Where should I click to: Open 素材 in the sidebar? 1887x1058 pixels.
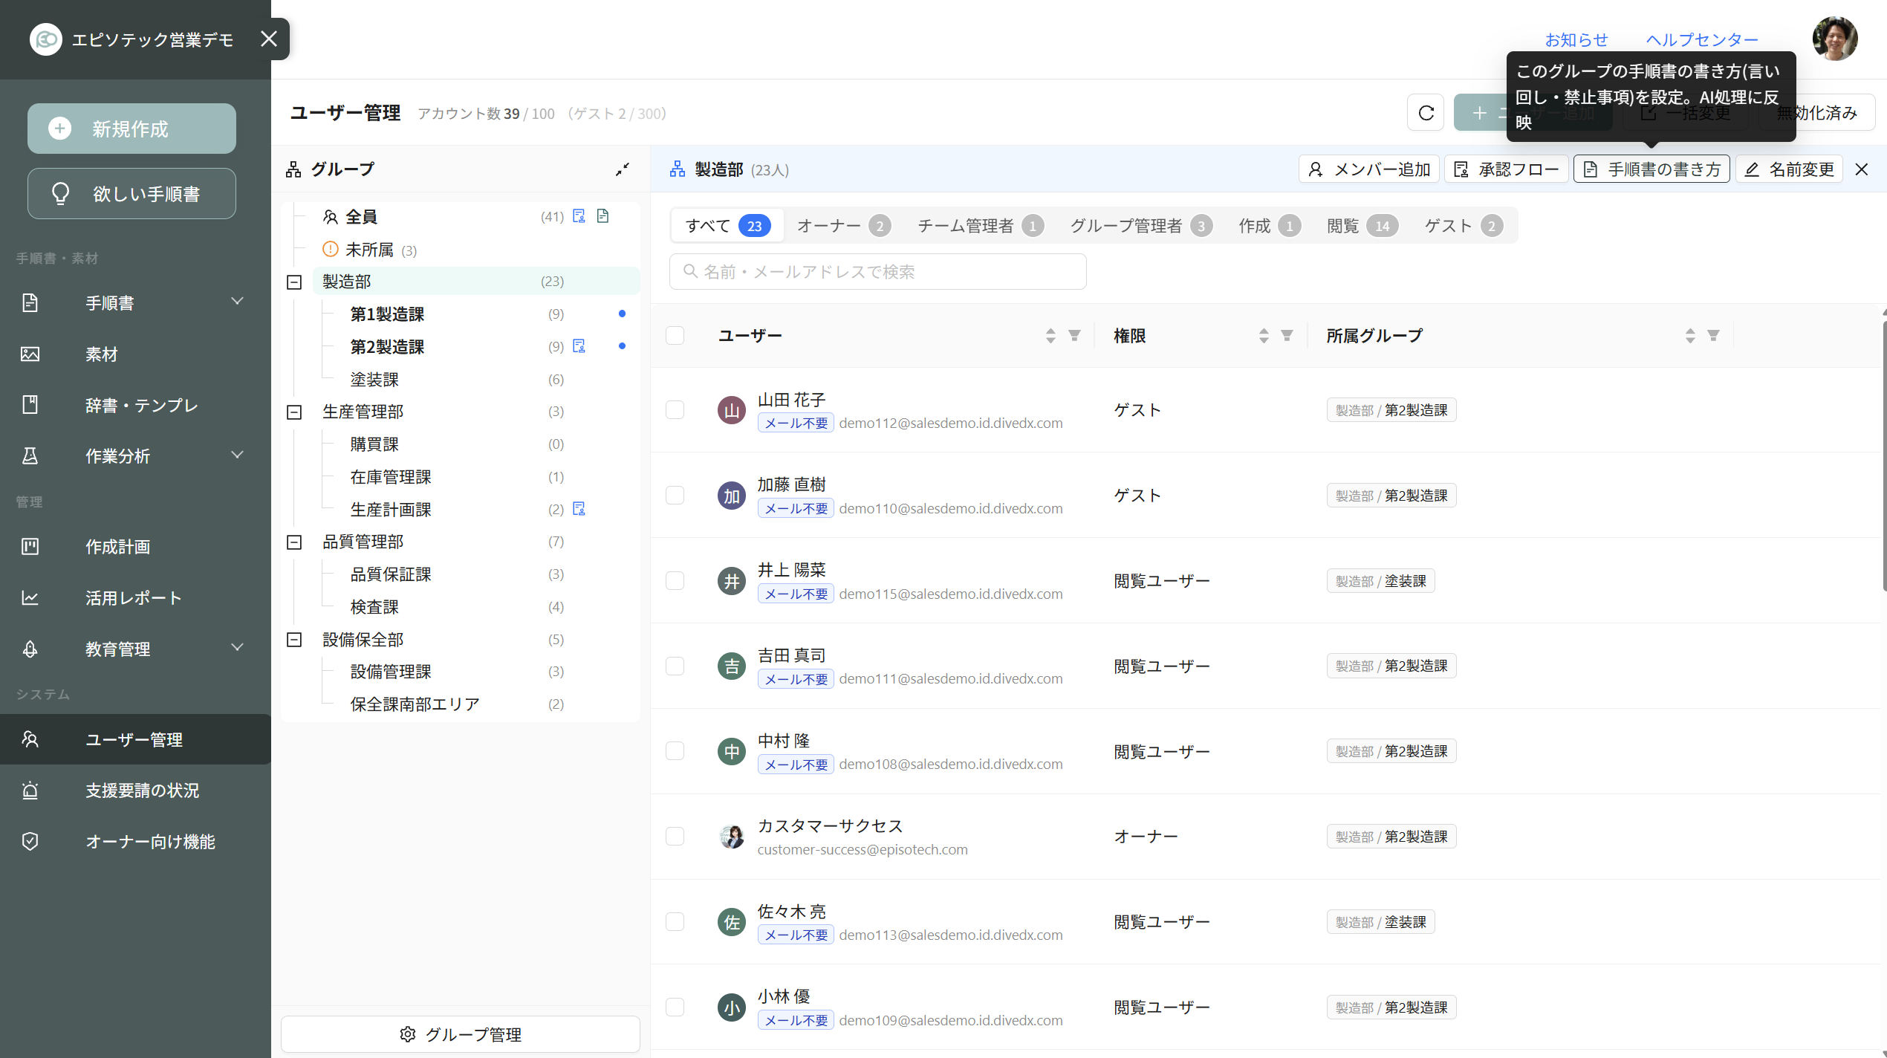pyautogui.click(x=135, y=354)
